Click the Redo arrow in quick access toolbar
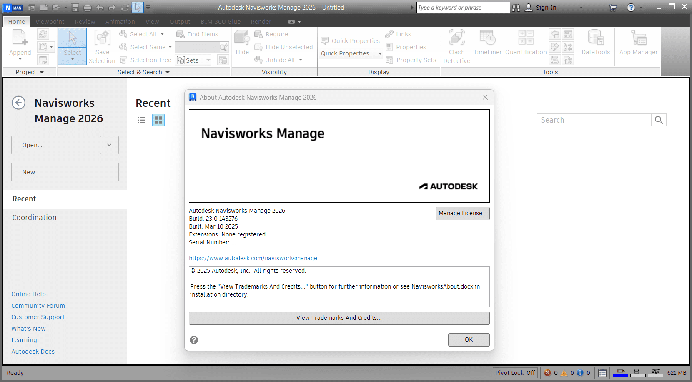The height and width of the screenshot is (382, 692). coord(113,8)
